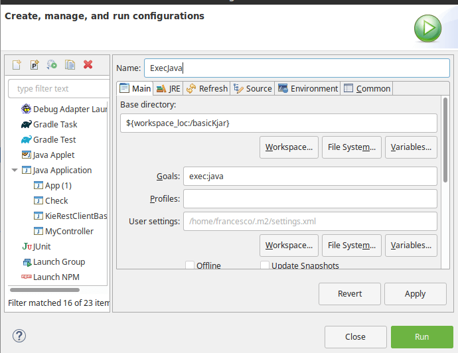Click the Java Application type icon
The image size is (458, 353).
click(27, 170)
